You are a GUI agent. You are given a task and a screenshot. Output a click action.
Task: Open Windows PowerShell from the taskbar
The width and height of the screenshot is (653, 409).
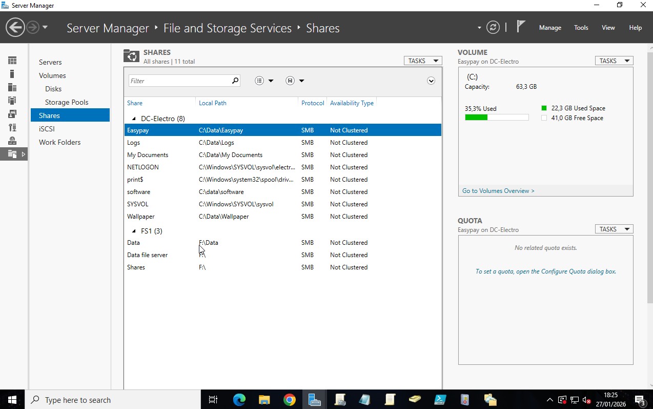(440, 400)
